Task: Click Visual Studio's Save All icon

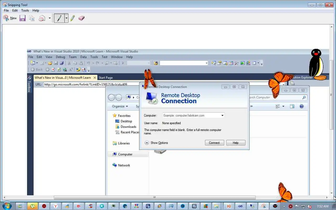Action: point(62,63)
